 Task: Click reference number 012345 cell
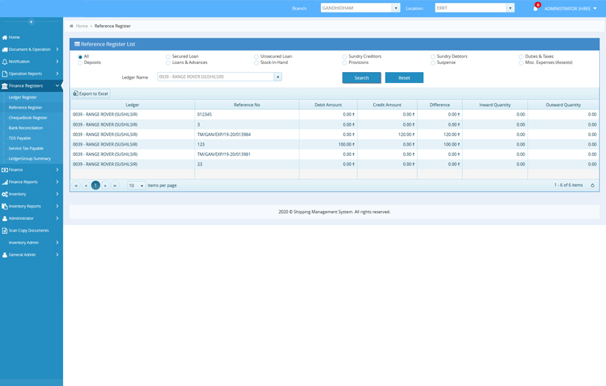pyautogui.click(x=247, y=115)
